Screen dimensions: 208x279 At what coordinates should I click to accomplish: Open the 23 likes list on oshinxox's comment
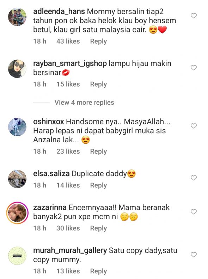click(x=68, y=151)
